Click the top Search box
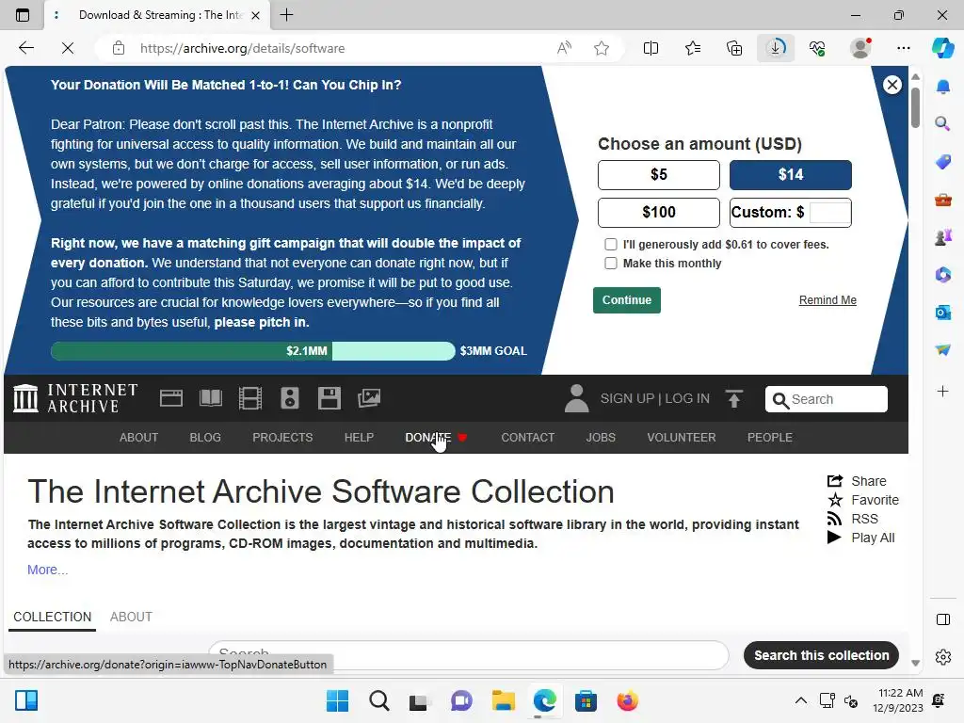Image resolution: width=964 pixels, height=723 pixels. 827,399
